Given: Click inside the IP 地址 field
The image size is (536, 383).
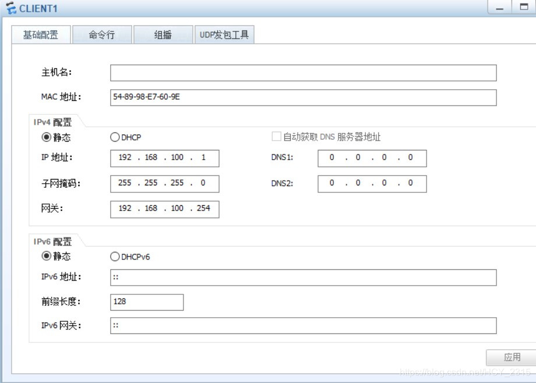Looking at the screenshot, I should 164,158.
